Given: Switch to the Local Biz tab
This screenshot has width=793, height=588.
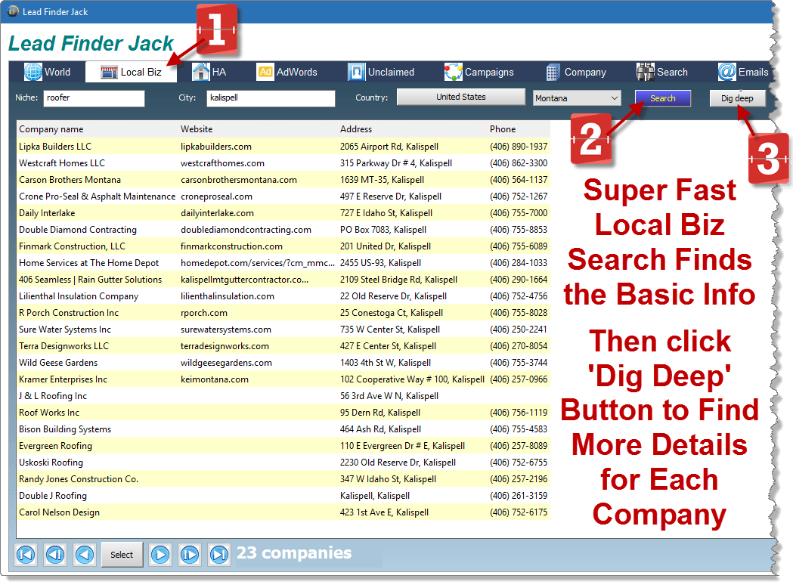Looking at the screenshot, I should point(131,72).
